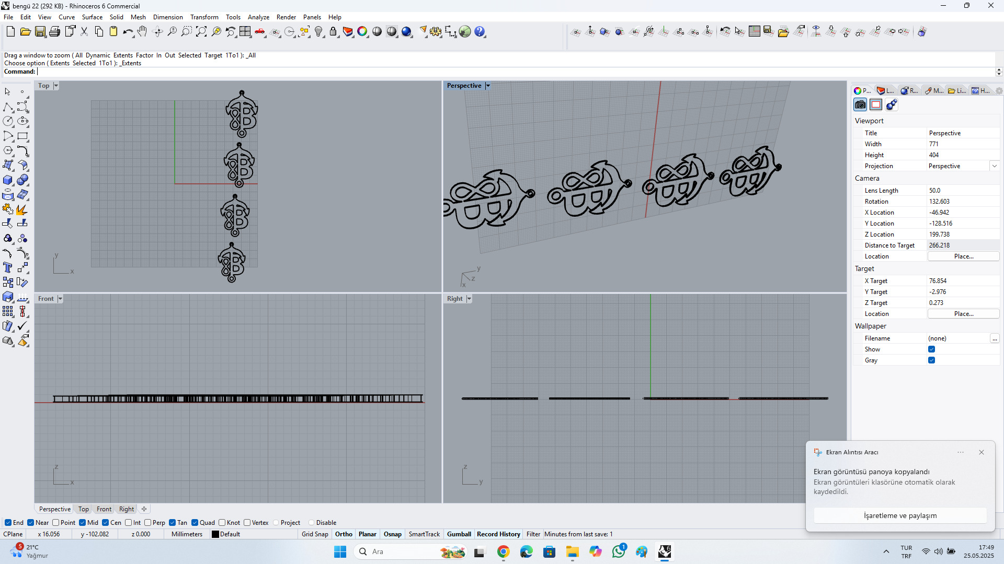
Task: Open Rhino help question mark icon
Action: click(x=480, y=32)
